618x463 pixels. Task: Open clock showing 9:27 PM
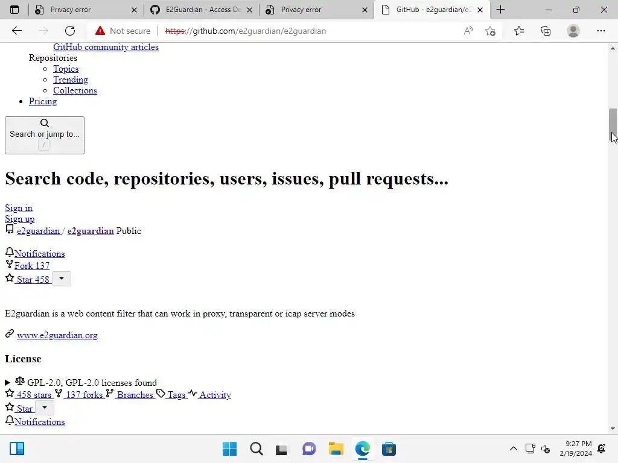click(575, 449)
